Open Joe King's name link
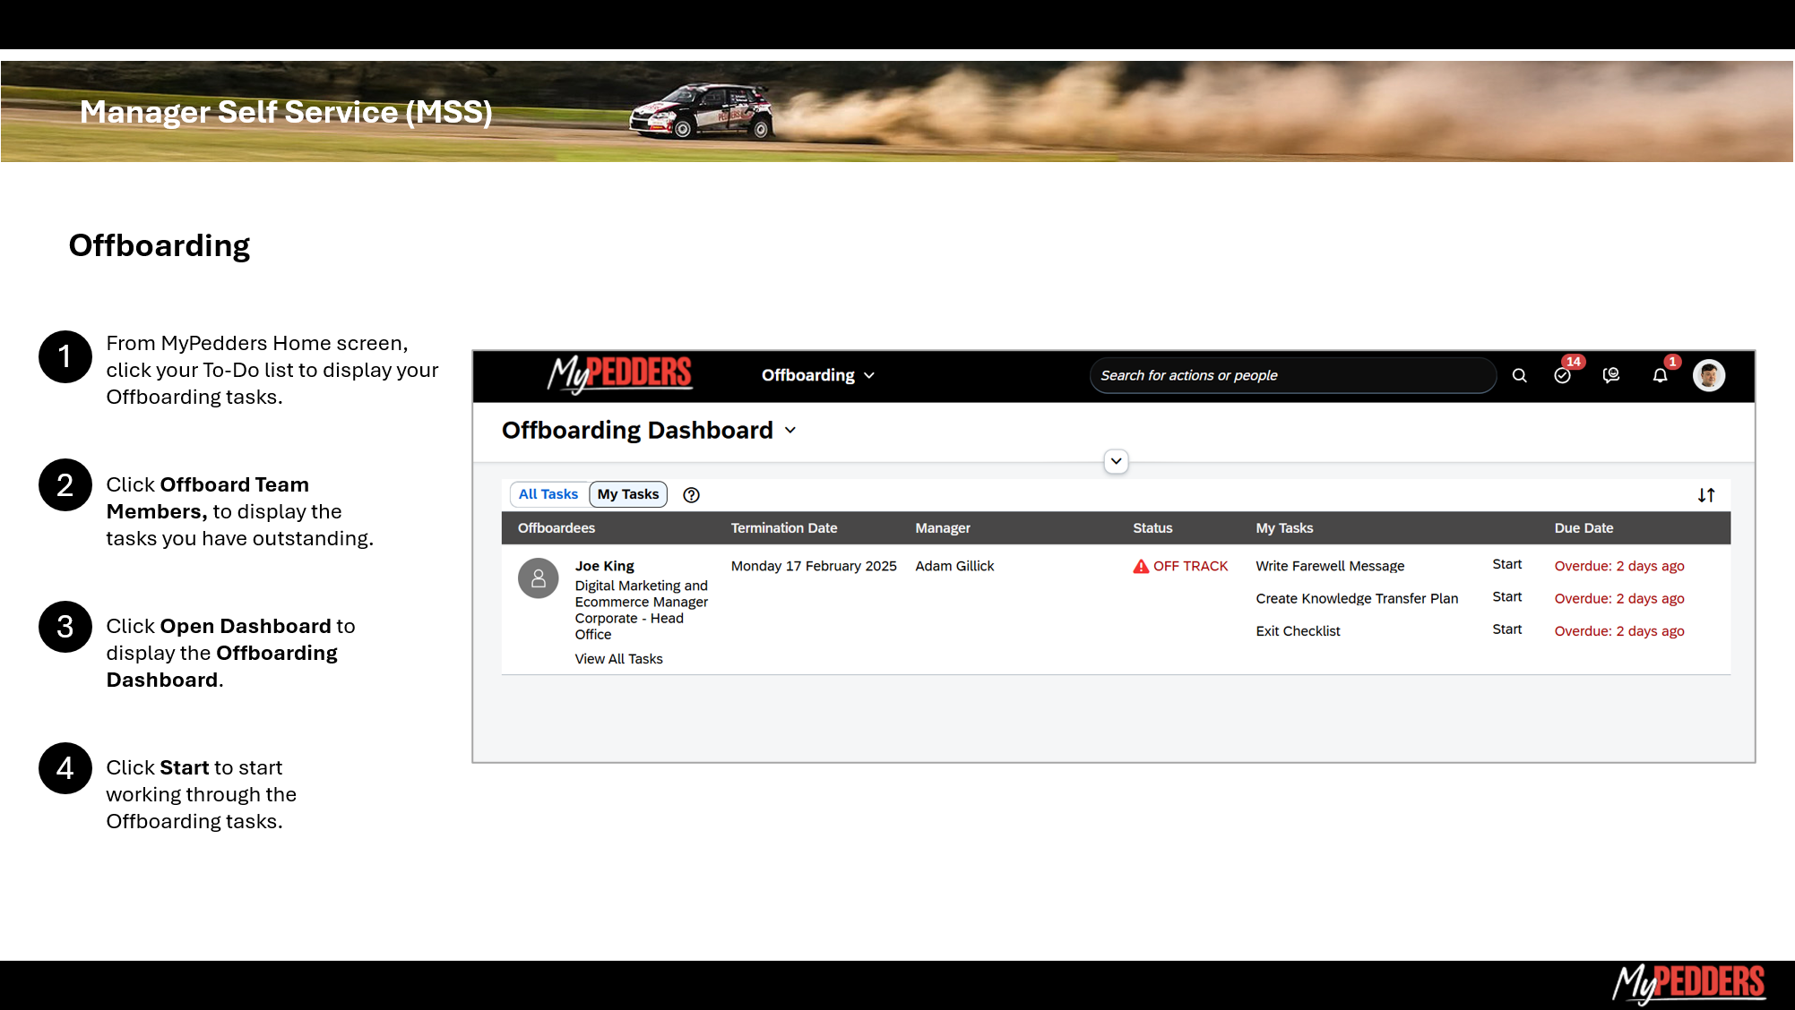This screenshot has height=1010, width=1795. click(x=604, y=566)
